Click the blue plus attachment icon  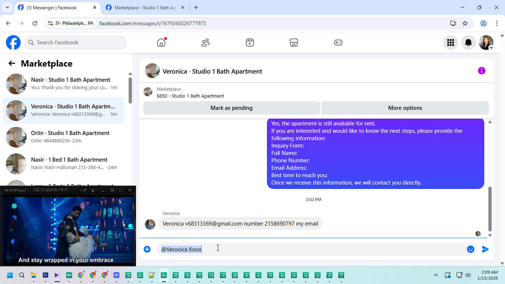point(147,249)
